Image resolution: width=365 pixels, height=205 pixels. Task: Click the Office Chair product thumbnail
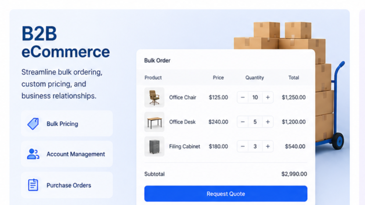pos(154,97)
